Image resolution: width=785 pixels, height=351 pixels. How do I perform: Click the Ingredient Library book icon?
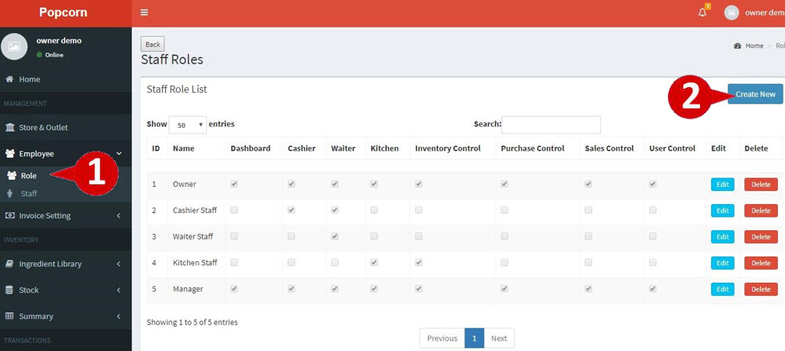pos(10,264)
